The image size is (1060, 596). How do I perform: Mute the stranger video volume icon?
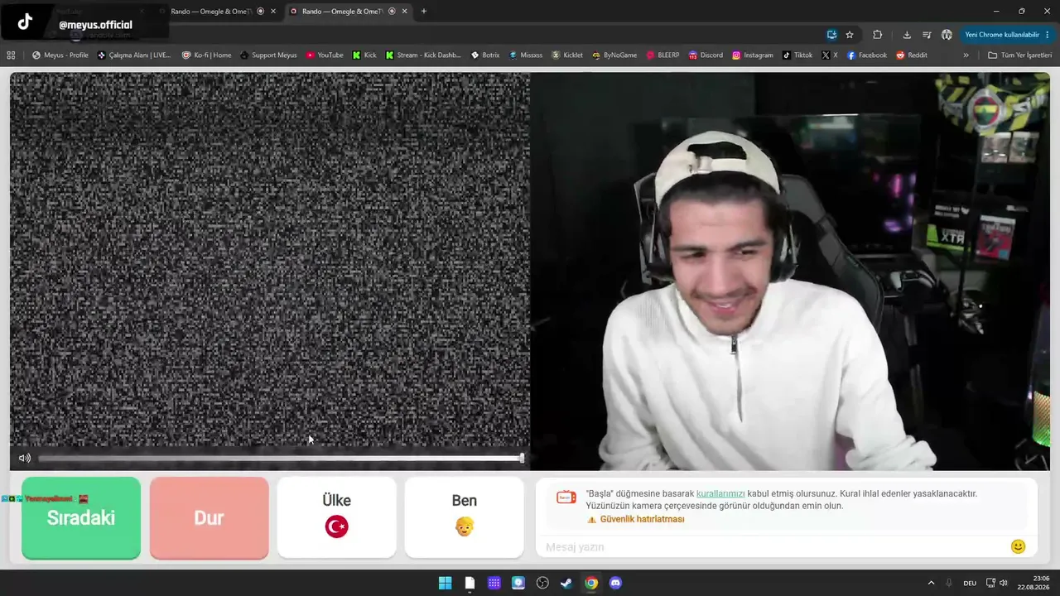click(25, 459)
